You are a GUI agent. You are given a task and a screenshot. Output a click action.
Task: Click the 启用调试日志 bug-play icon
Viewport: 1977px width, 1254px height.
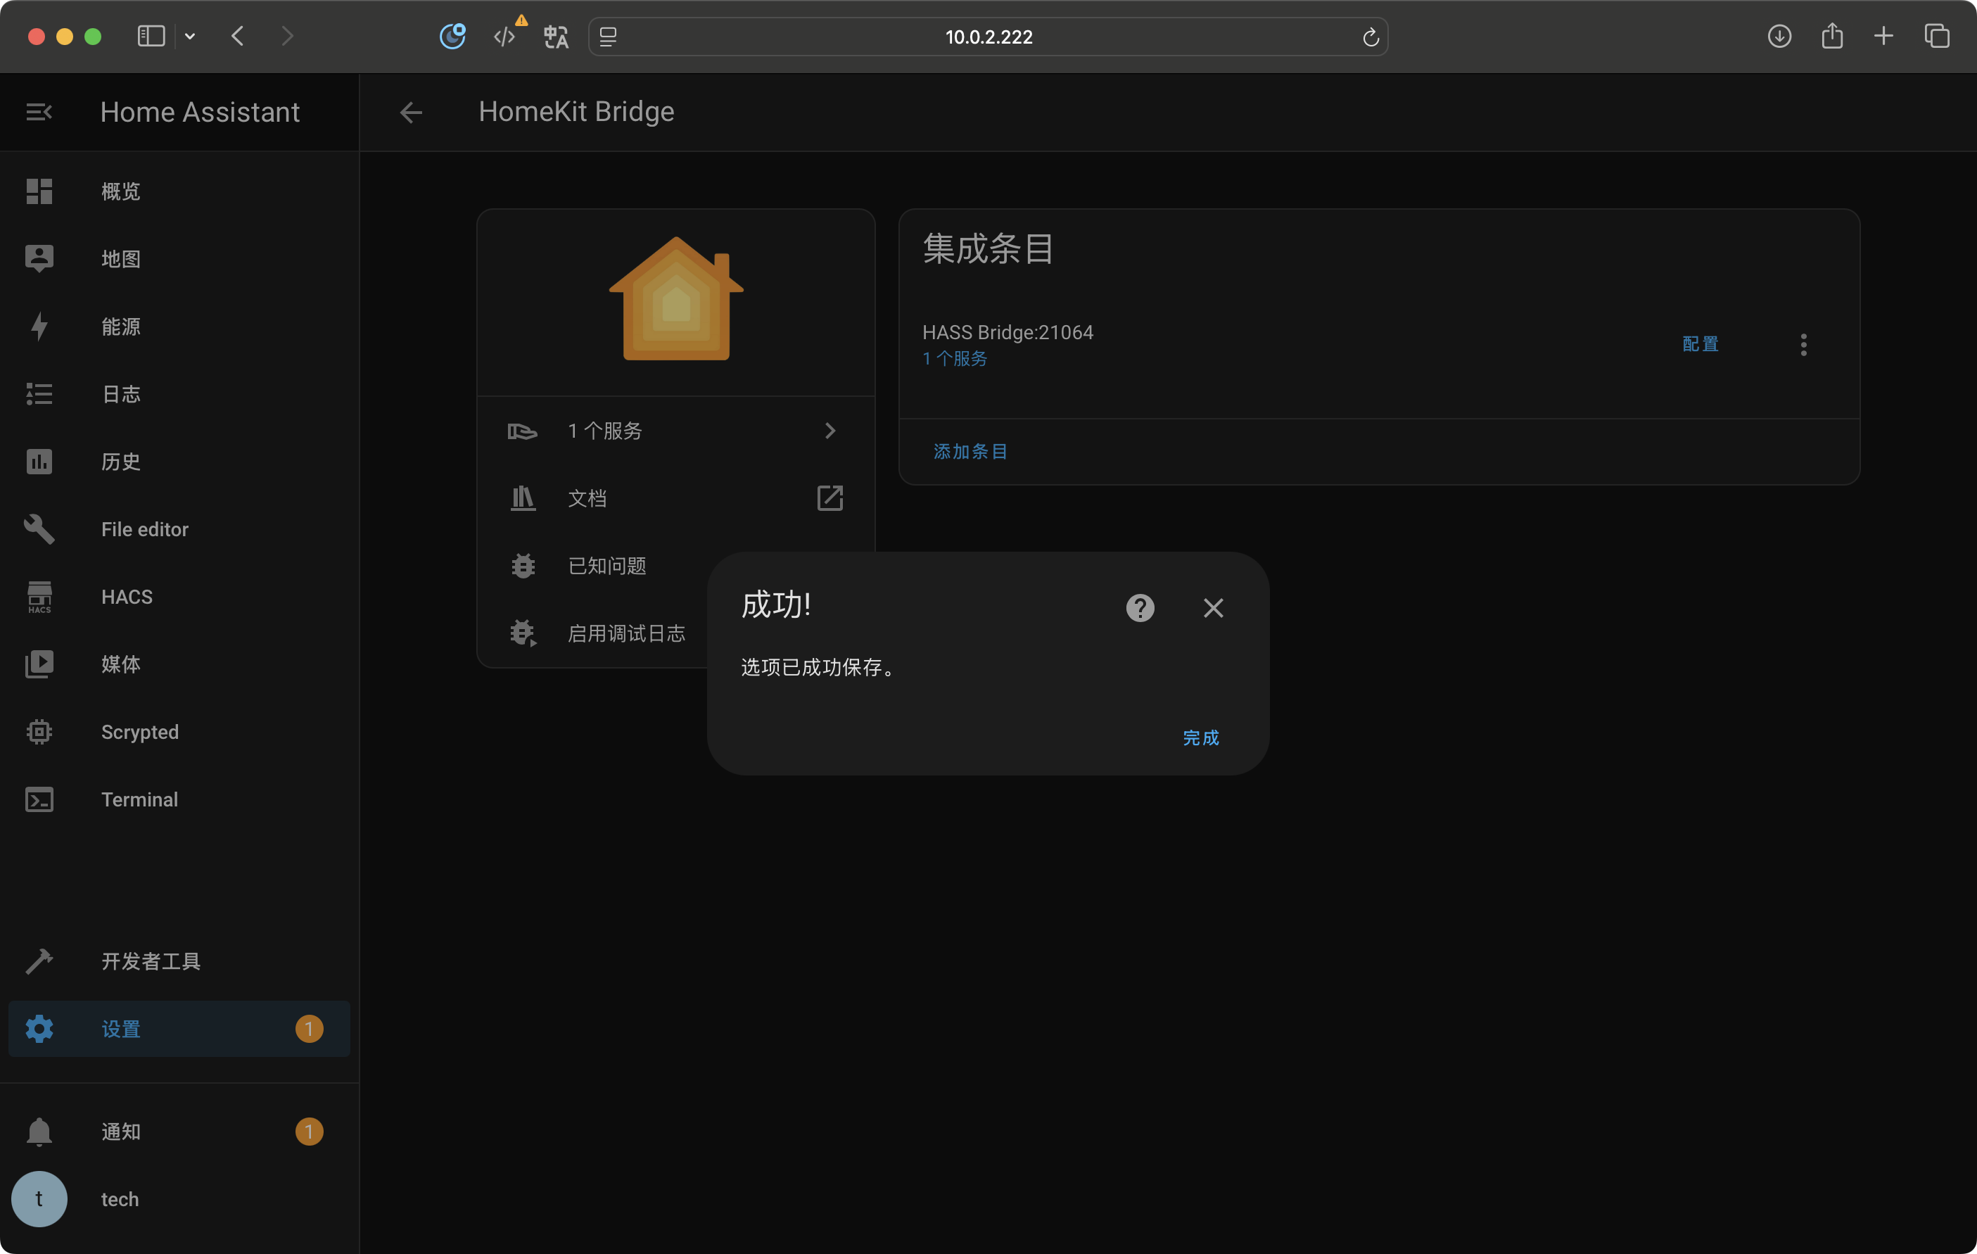click(x=522, y=633)
